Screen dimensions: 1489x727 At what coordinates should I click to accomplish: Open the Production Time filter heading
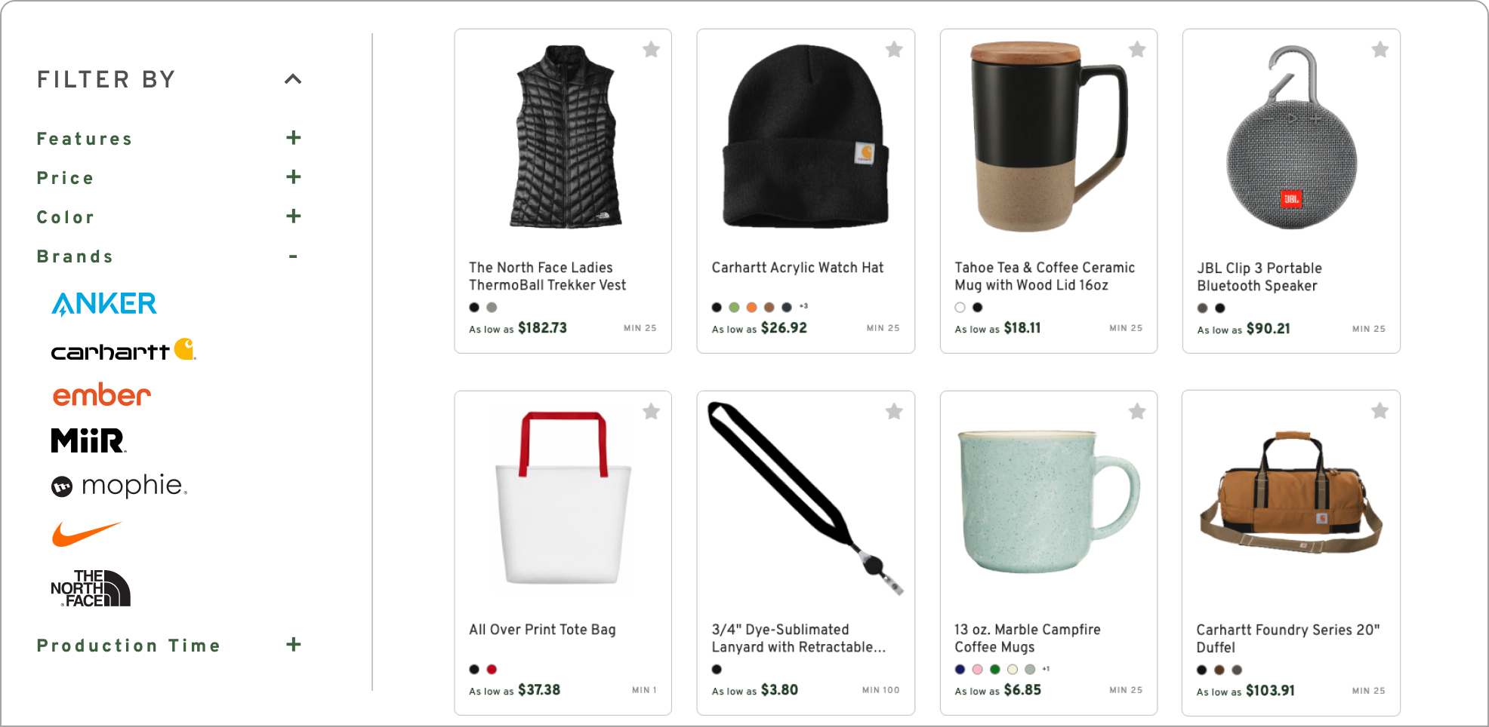(x=128, y=646)
